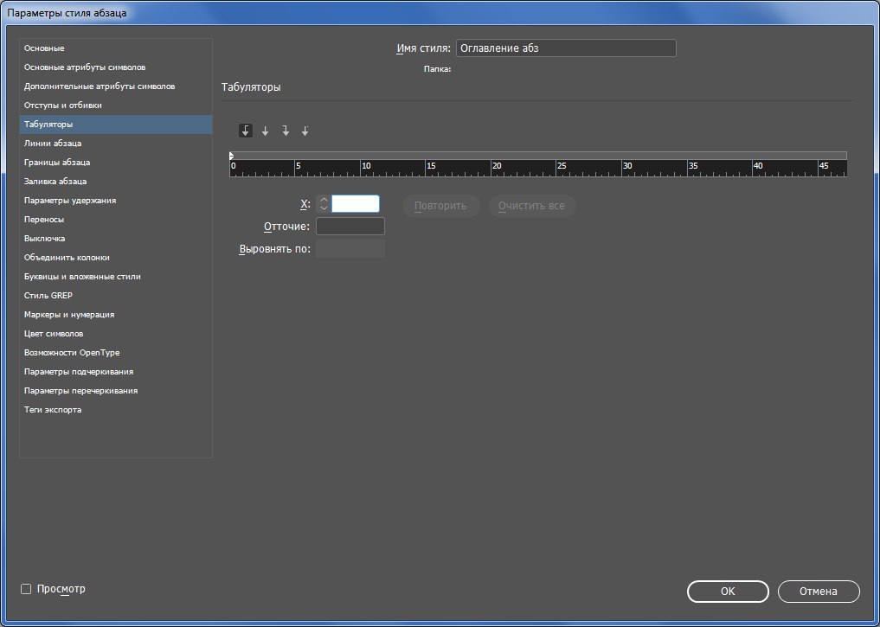Enable the Просмотр preview checkbox
The image size is (880, 627).
[x=26, y=589]
